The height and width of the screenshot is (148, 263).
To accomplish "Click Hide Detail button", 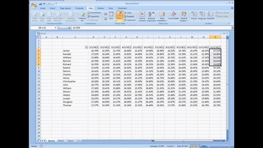I will click(222, 16).
